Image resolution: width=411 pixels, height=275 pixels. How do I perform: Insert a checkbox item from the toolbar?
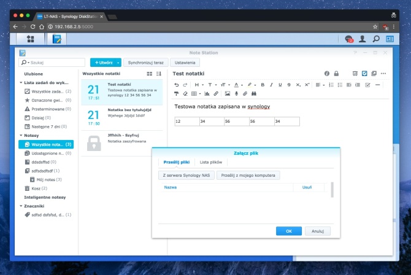click(367, 85)
